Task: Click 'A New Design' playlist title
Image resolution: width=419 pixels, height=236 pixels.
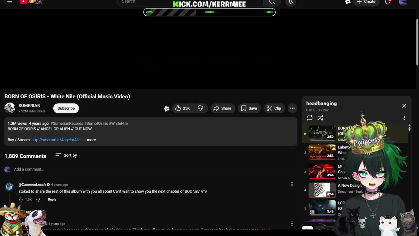Action: click(x=349, y=186)
